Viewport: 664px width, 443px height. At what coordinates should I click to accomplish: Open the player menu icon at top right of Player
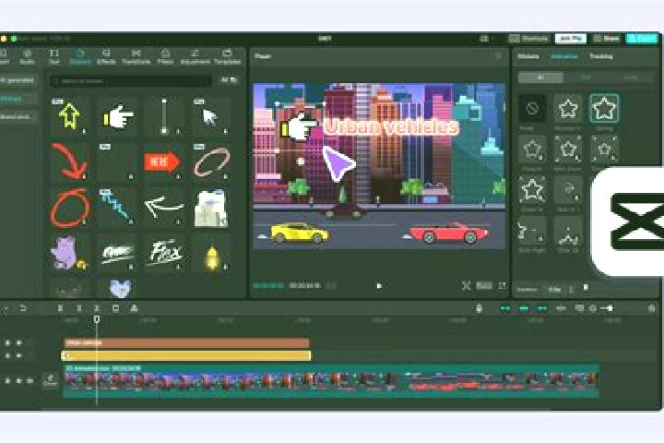tap(498, 56)
